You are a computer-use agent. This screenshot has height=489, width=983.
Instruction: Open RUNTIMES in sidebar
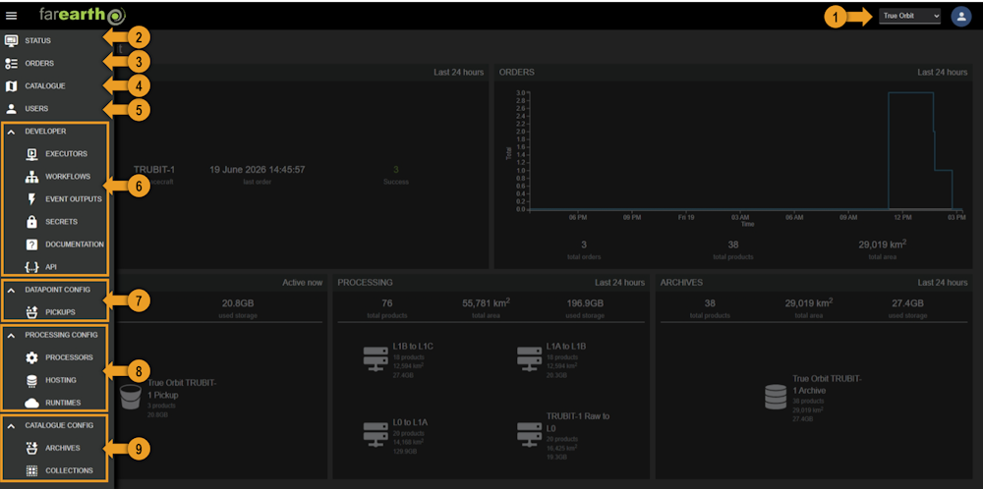[x=63, y=403]
